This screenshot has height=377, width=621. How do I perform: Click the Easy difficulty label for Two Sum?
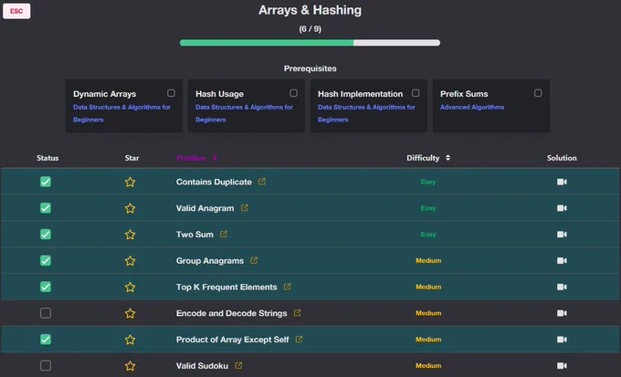point(428,235)
